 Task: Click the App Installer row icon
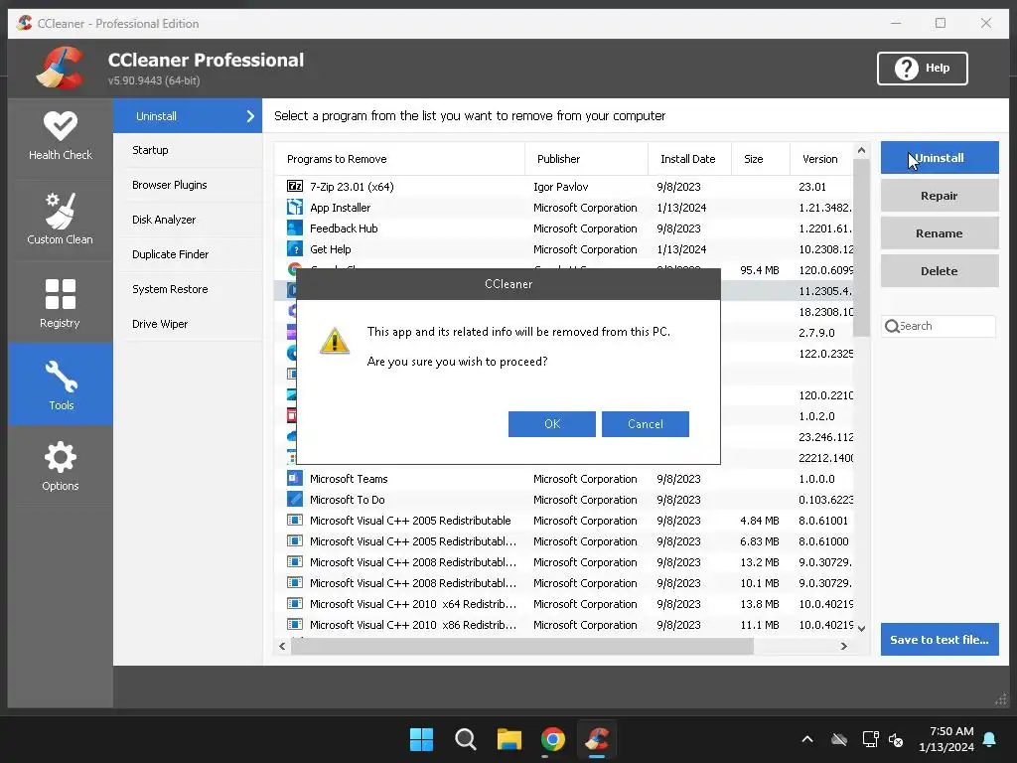point(295,207)
